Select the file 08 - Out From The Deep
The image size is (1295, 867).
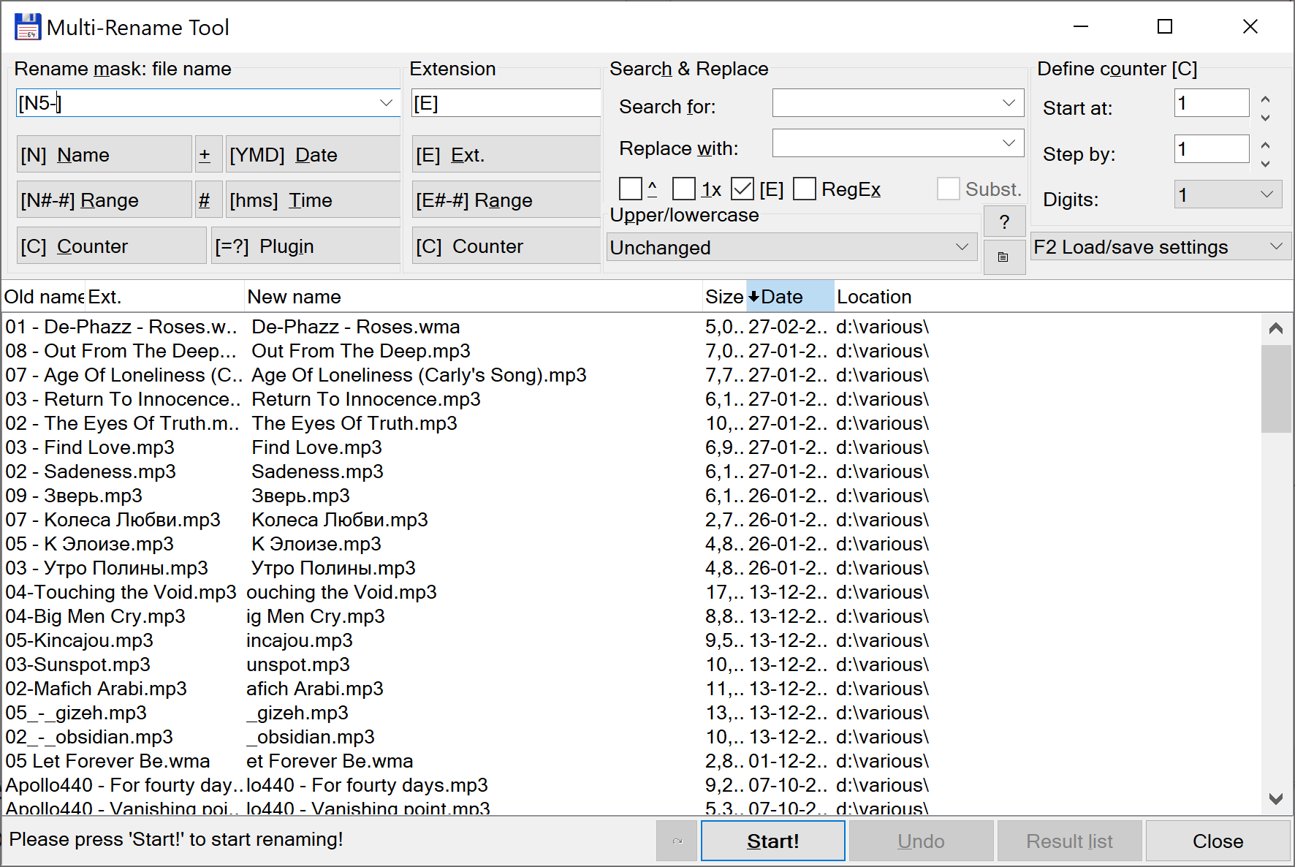(x=121, y=350)
